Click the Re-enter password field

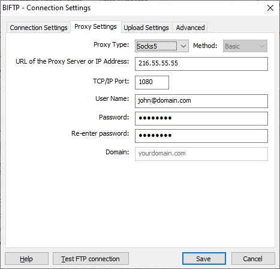pyautogui.click(x=201, y=136)
